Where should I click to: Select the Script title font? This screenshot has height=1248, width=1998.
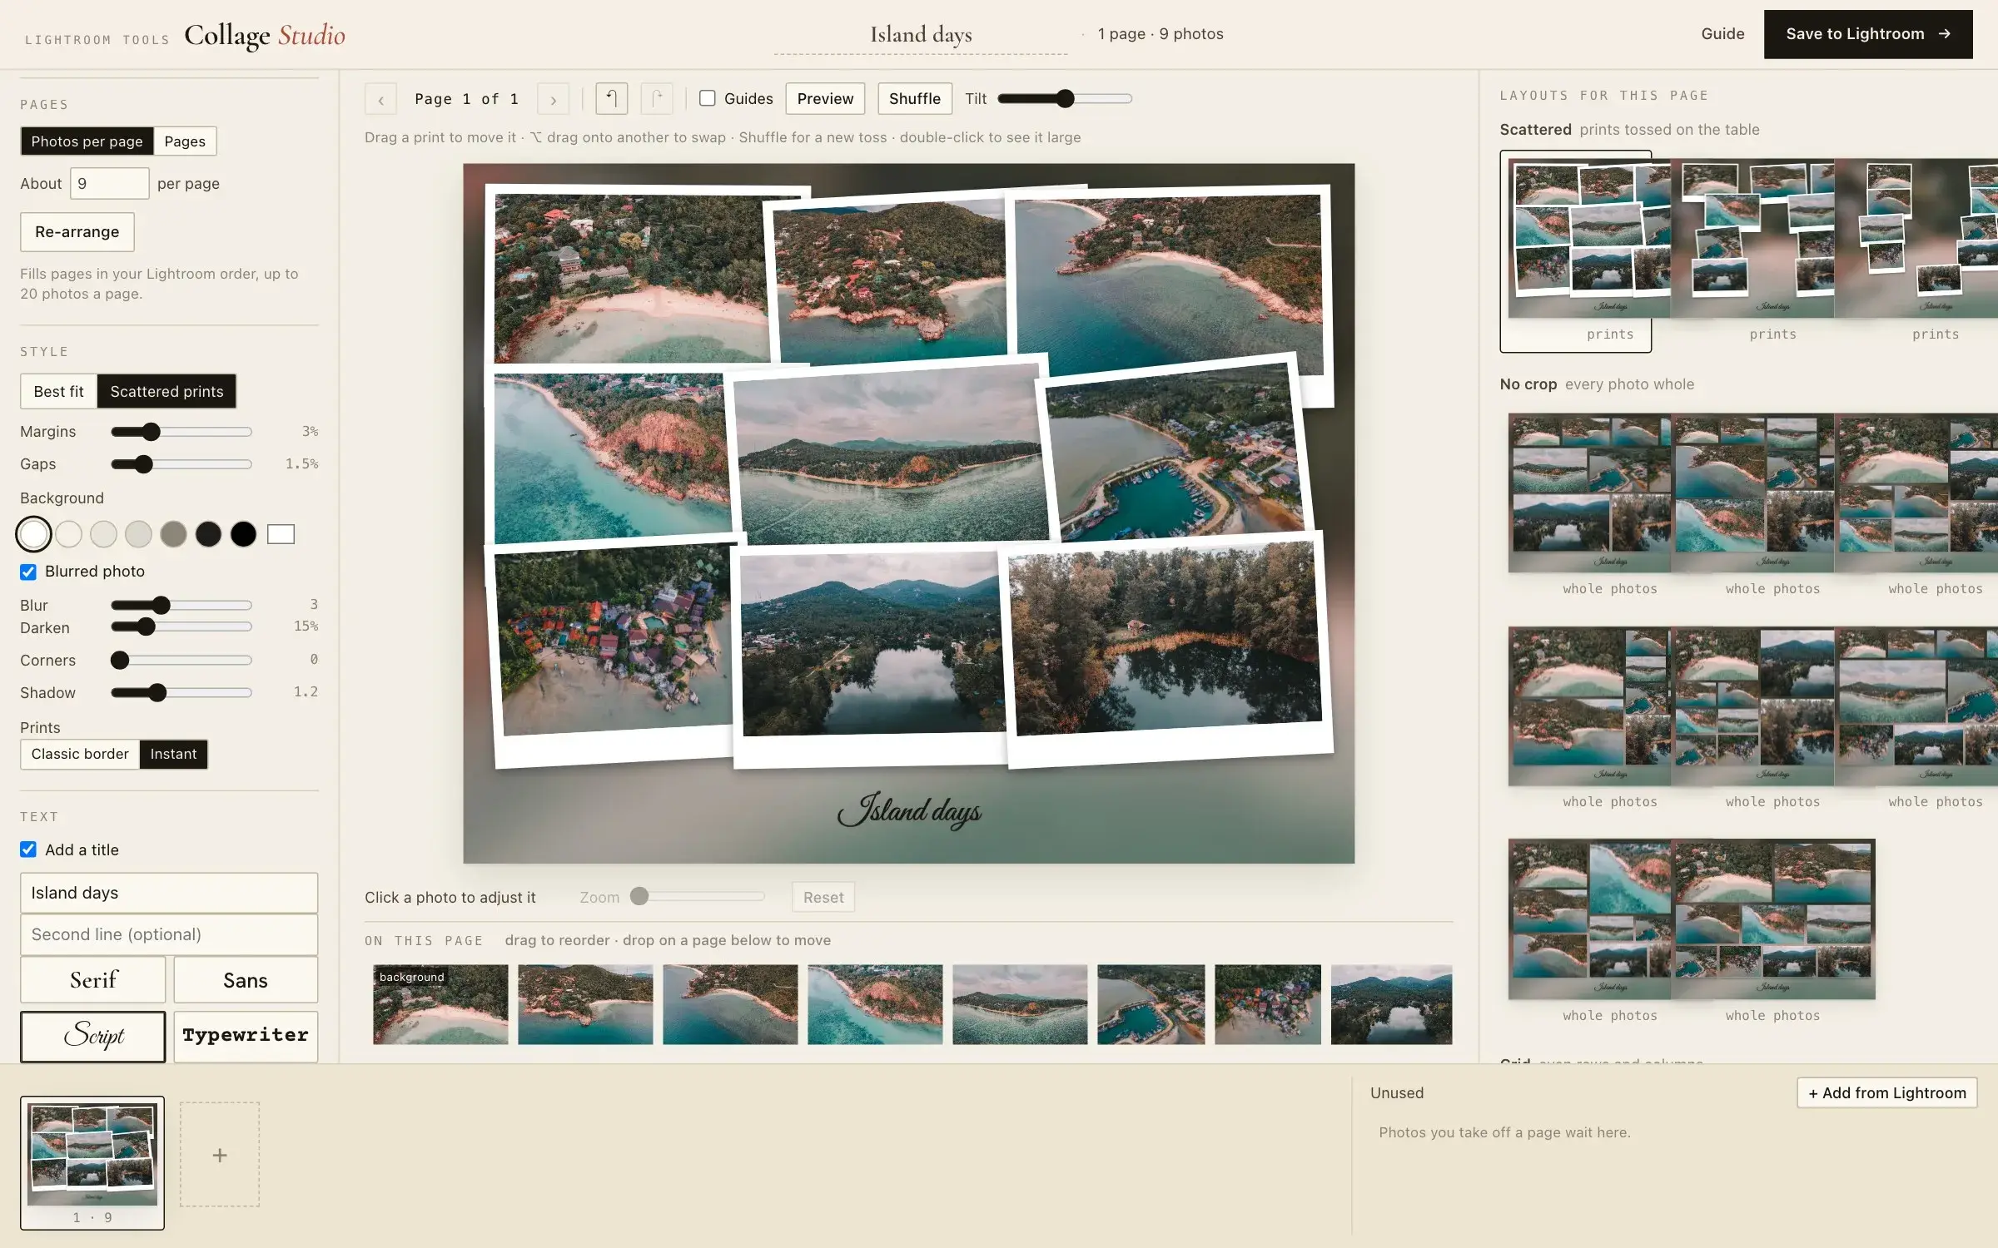(x=93, y=1036)
